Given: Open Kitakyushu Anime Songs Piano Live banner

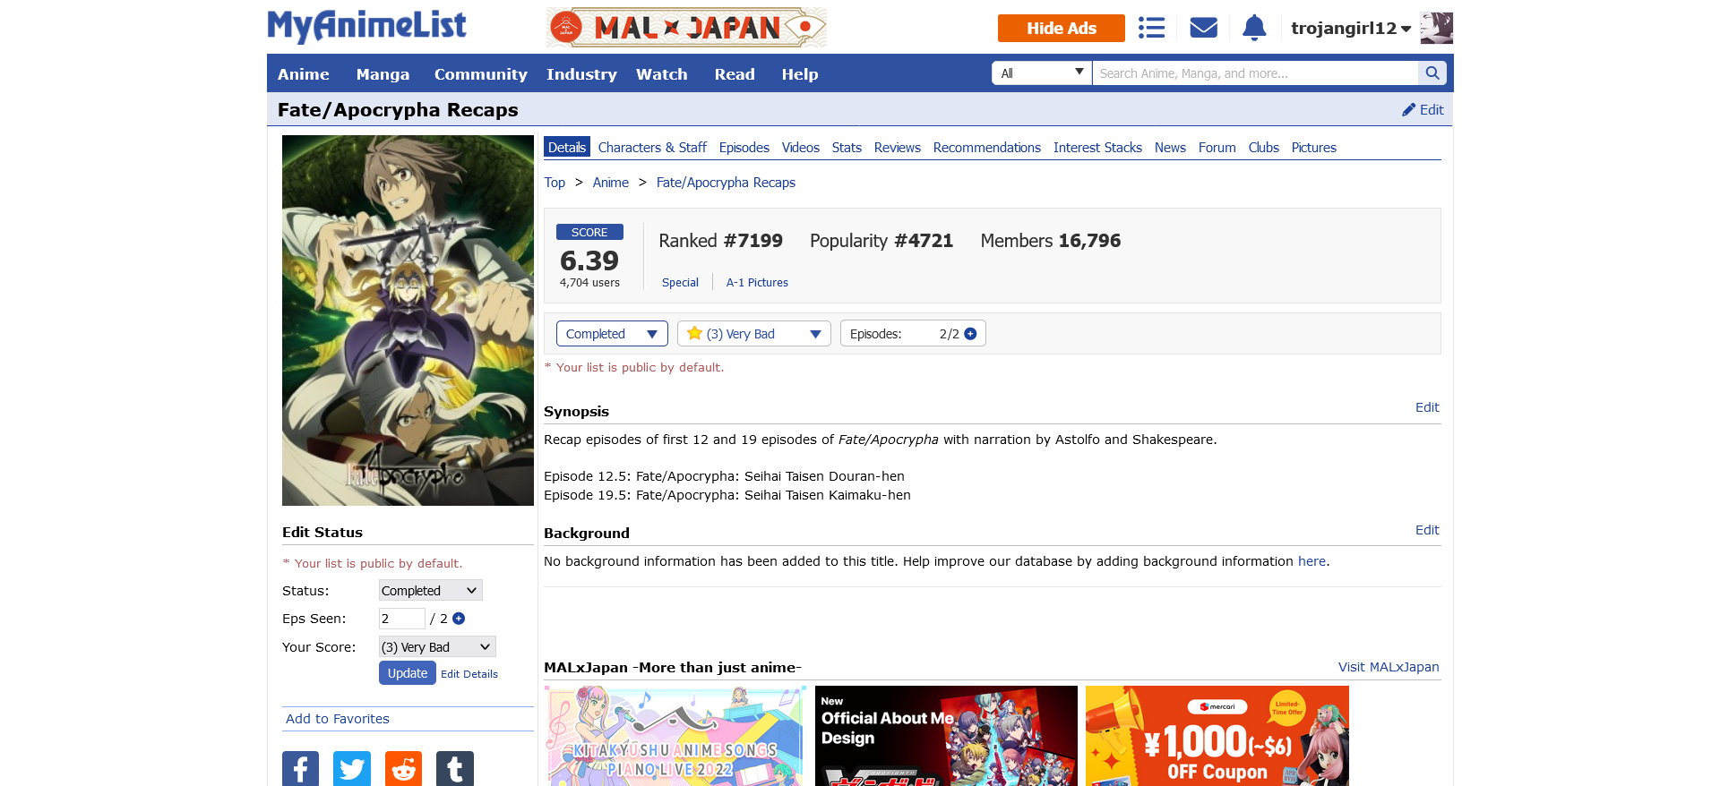Looking at the screenshot, I should (x=675, y=736).
